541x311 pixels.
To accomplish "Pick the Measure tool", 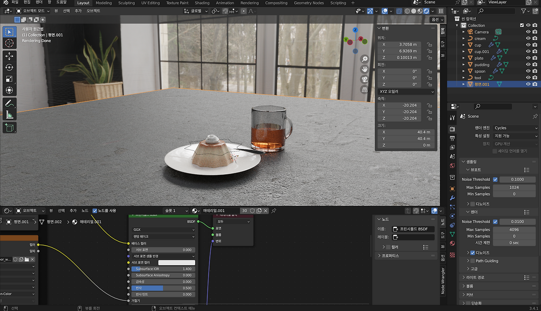I will pos(9,115).
